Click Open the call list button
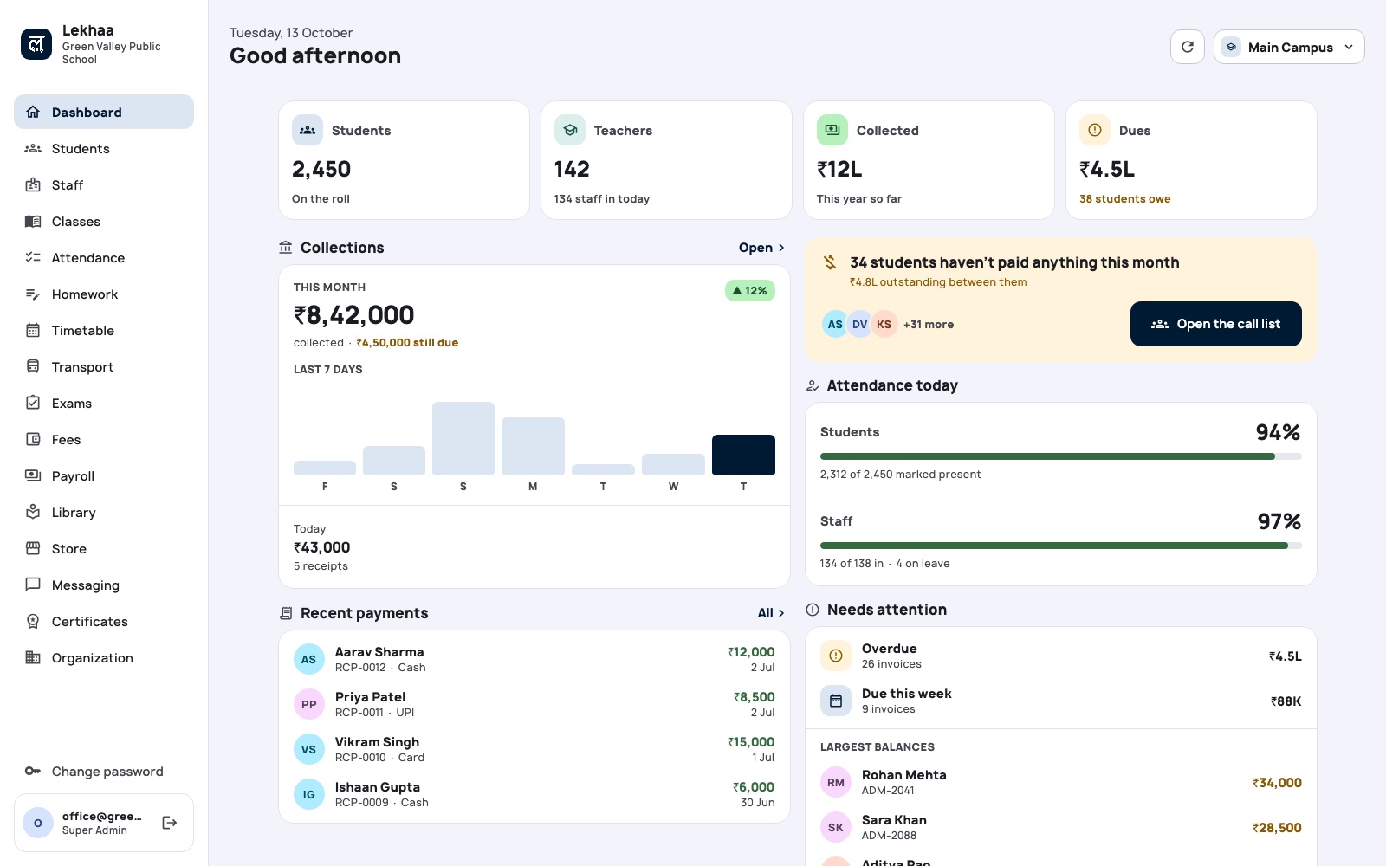Screen dimensions: 1386x866 pos(1215,324)
